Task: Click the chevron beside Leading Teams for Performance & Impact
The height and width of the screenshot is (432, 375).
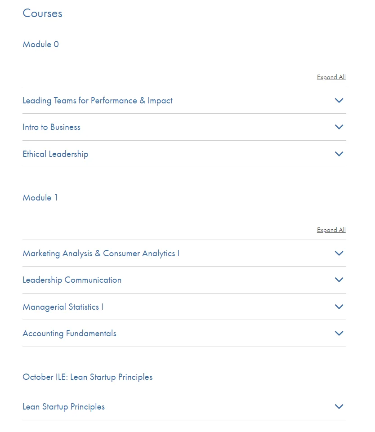Action: point(339,100)
